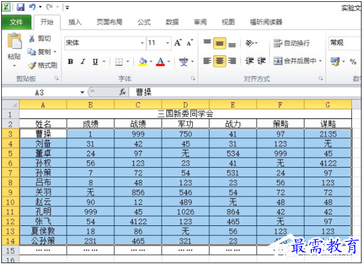Click the merged title cell 三国新委同学会
Image resolution: width=364 pixels, height=265 pixels.
186,114
